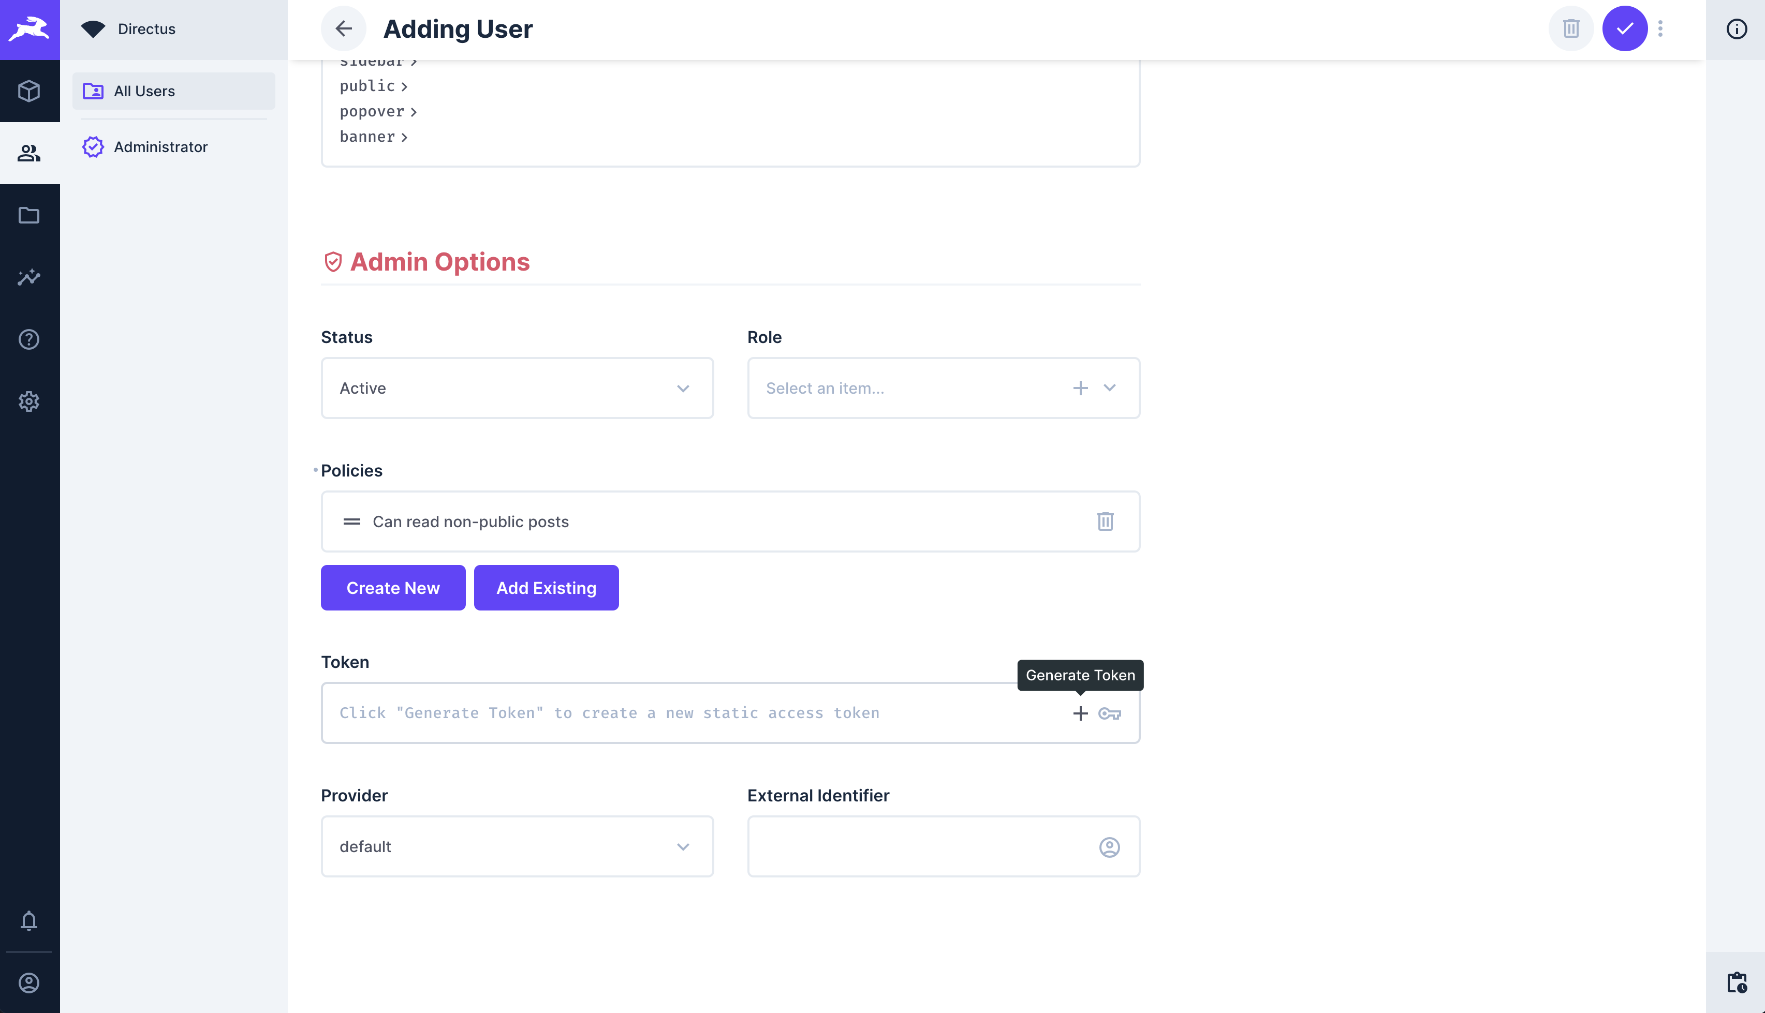Open the Settings module
1765x1013 pixels.
[x=29, y=401]
